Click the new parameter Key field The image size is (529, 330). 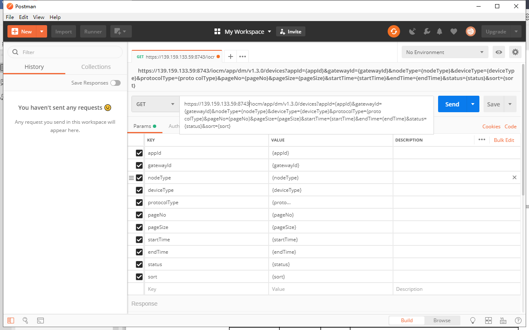207,289
